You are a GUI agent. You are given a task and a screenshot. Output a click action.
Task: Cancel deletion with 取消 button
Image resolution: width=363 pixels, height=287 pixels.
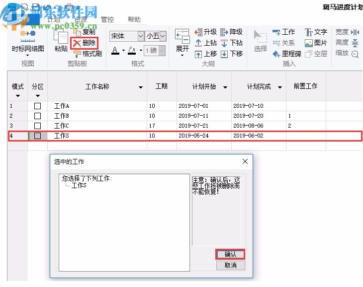(x=231, y=265)
